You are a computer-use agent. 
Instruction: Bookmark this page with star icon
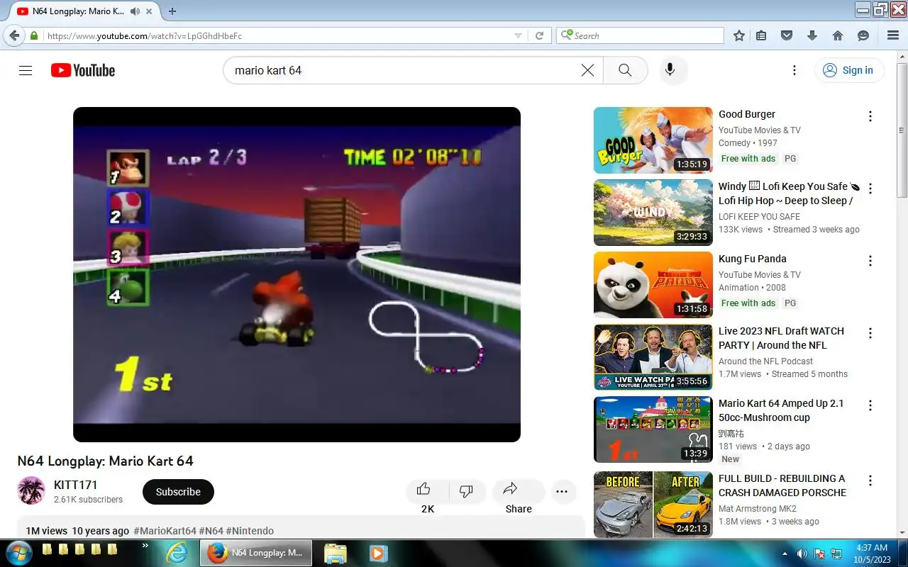tap(739, 35)
